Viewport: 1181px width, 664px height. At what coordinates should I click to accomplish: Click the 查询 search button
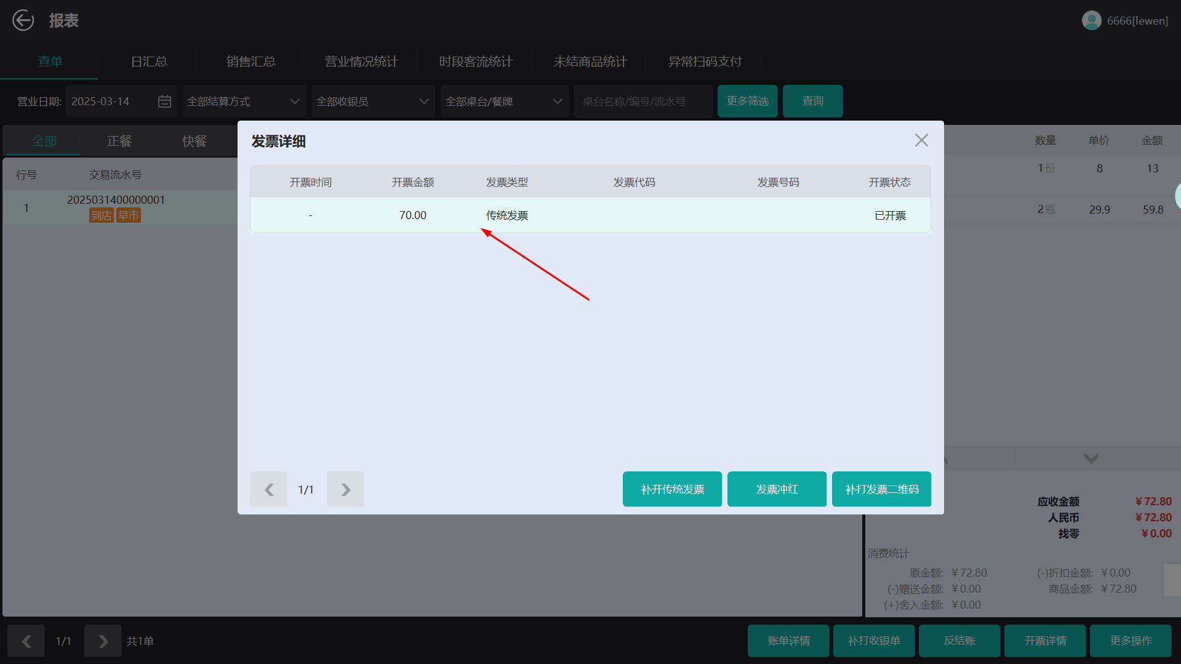click(812, 101)
